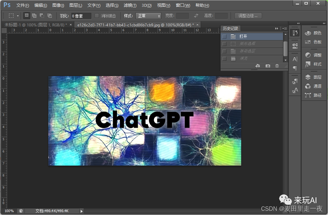Choose Add to selection mode icon
The height and width of the screenshot is (215, 328).
(34, 16)
